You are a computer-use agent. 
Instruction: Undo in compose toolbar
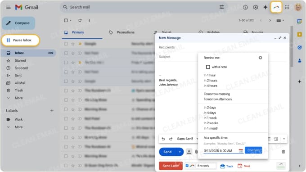[x=163, y=139]
